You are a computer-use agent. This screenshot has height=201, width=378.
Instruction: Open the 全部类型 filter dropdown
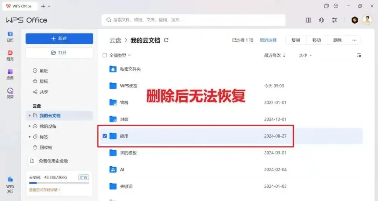120,55
